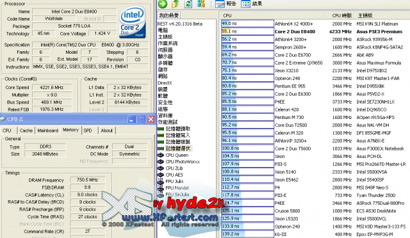Viewport: 410px width, 238px height.
Task: Open the 電腦 tree node
Action: tap(163, 30)
